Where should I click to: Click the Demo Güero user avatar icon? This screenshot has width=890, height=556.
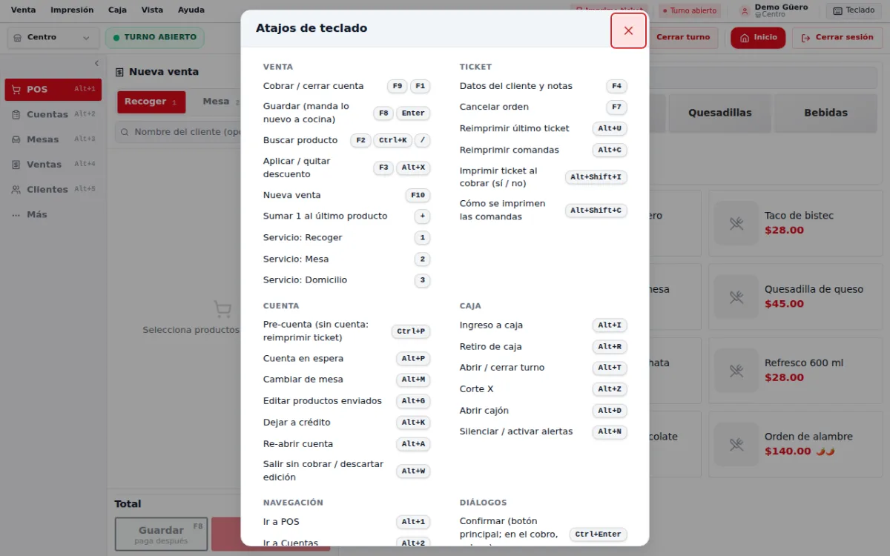[x=745, y=11]
